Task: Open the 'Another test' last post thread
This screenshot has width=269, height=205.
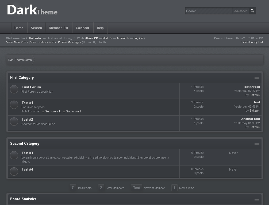Action: pyautogui.click(x=251, y=119)
